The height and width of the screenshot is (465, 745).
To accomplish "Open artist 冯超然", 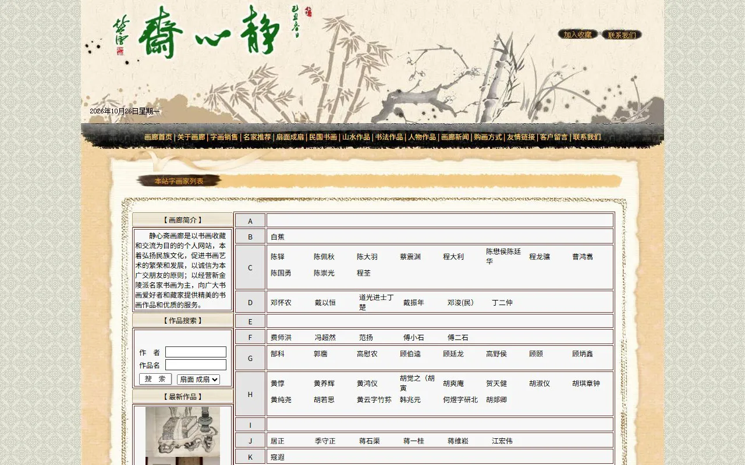I will point(325,338).
